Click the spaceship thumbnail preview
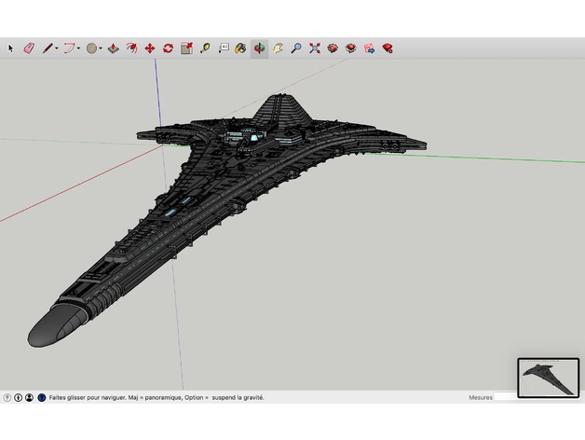Image resolution: width=585 pixels, height=440 pixels. pyautogui.click(x=548, y=378)
